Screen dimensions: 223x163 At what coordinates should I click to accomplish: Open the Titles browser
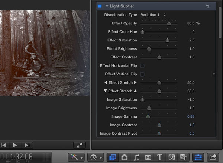(x=160, y=157)
